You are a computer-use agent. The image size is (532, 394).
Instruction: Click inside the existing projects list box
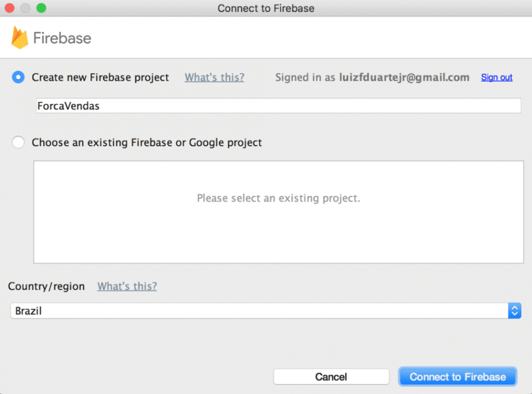click(278, 212)
